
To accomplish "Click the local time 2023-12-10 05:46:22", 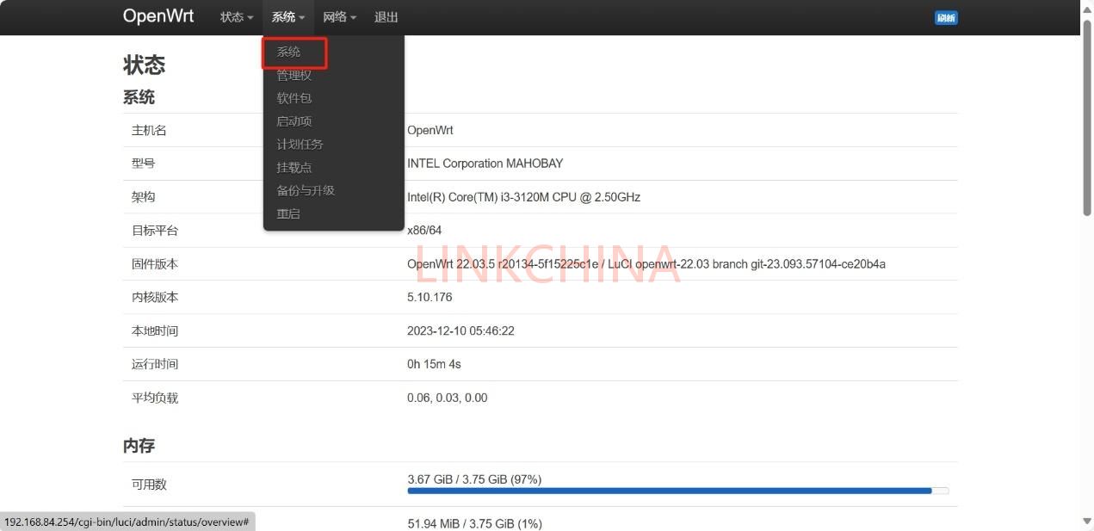I will (x=461, y=330).
